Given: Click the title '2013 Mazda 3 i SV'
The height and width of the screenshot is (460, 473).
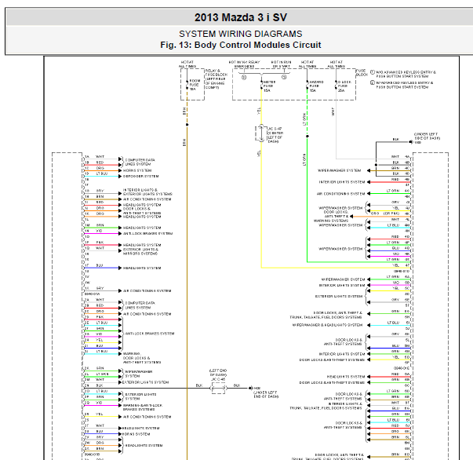Looking at the screenshot, I should 240,17.
